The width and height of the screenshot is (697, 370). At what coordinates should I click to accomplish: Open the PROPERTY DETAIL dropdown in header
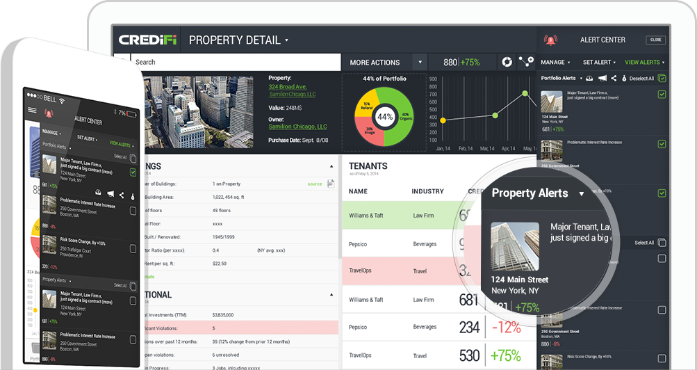(x=239, y=40)
